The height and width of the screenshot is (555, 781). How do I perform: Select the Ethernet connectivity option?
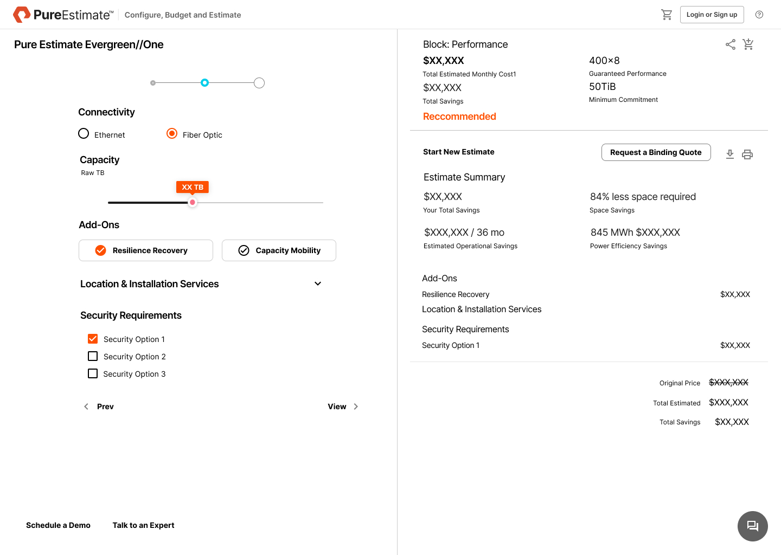tap(84, 134)
